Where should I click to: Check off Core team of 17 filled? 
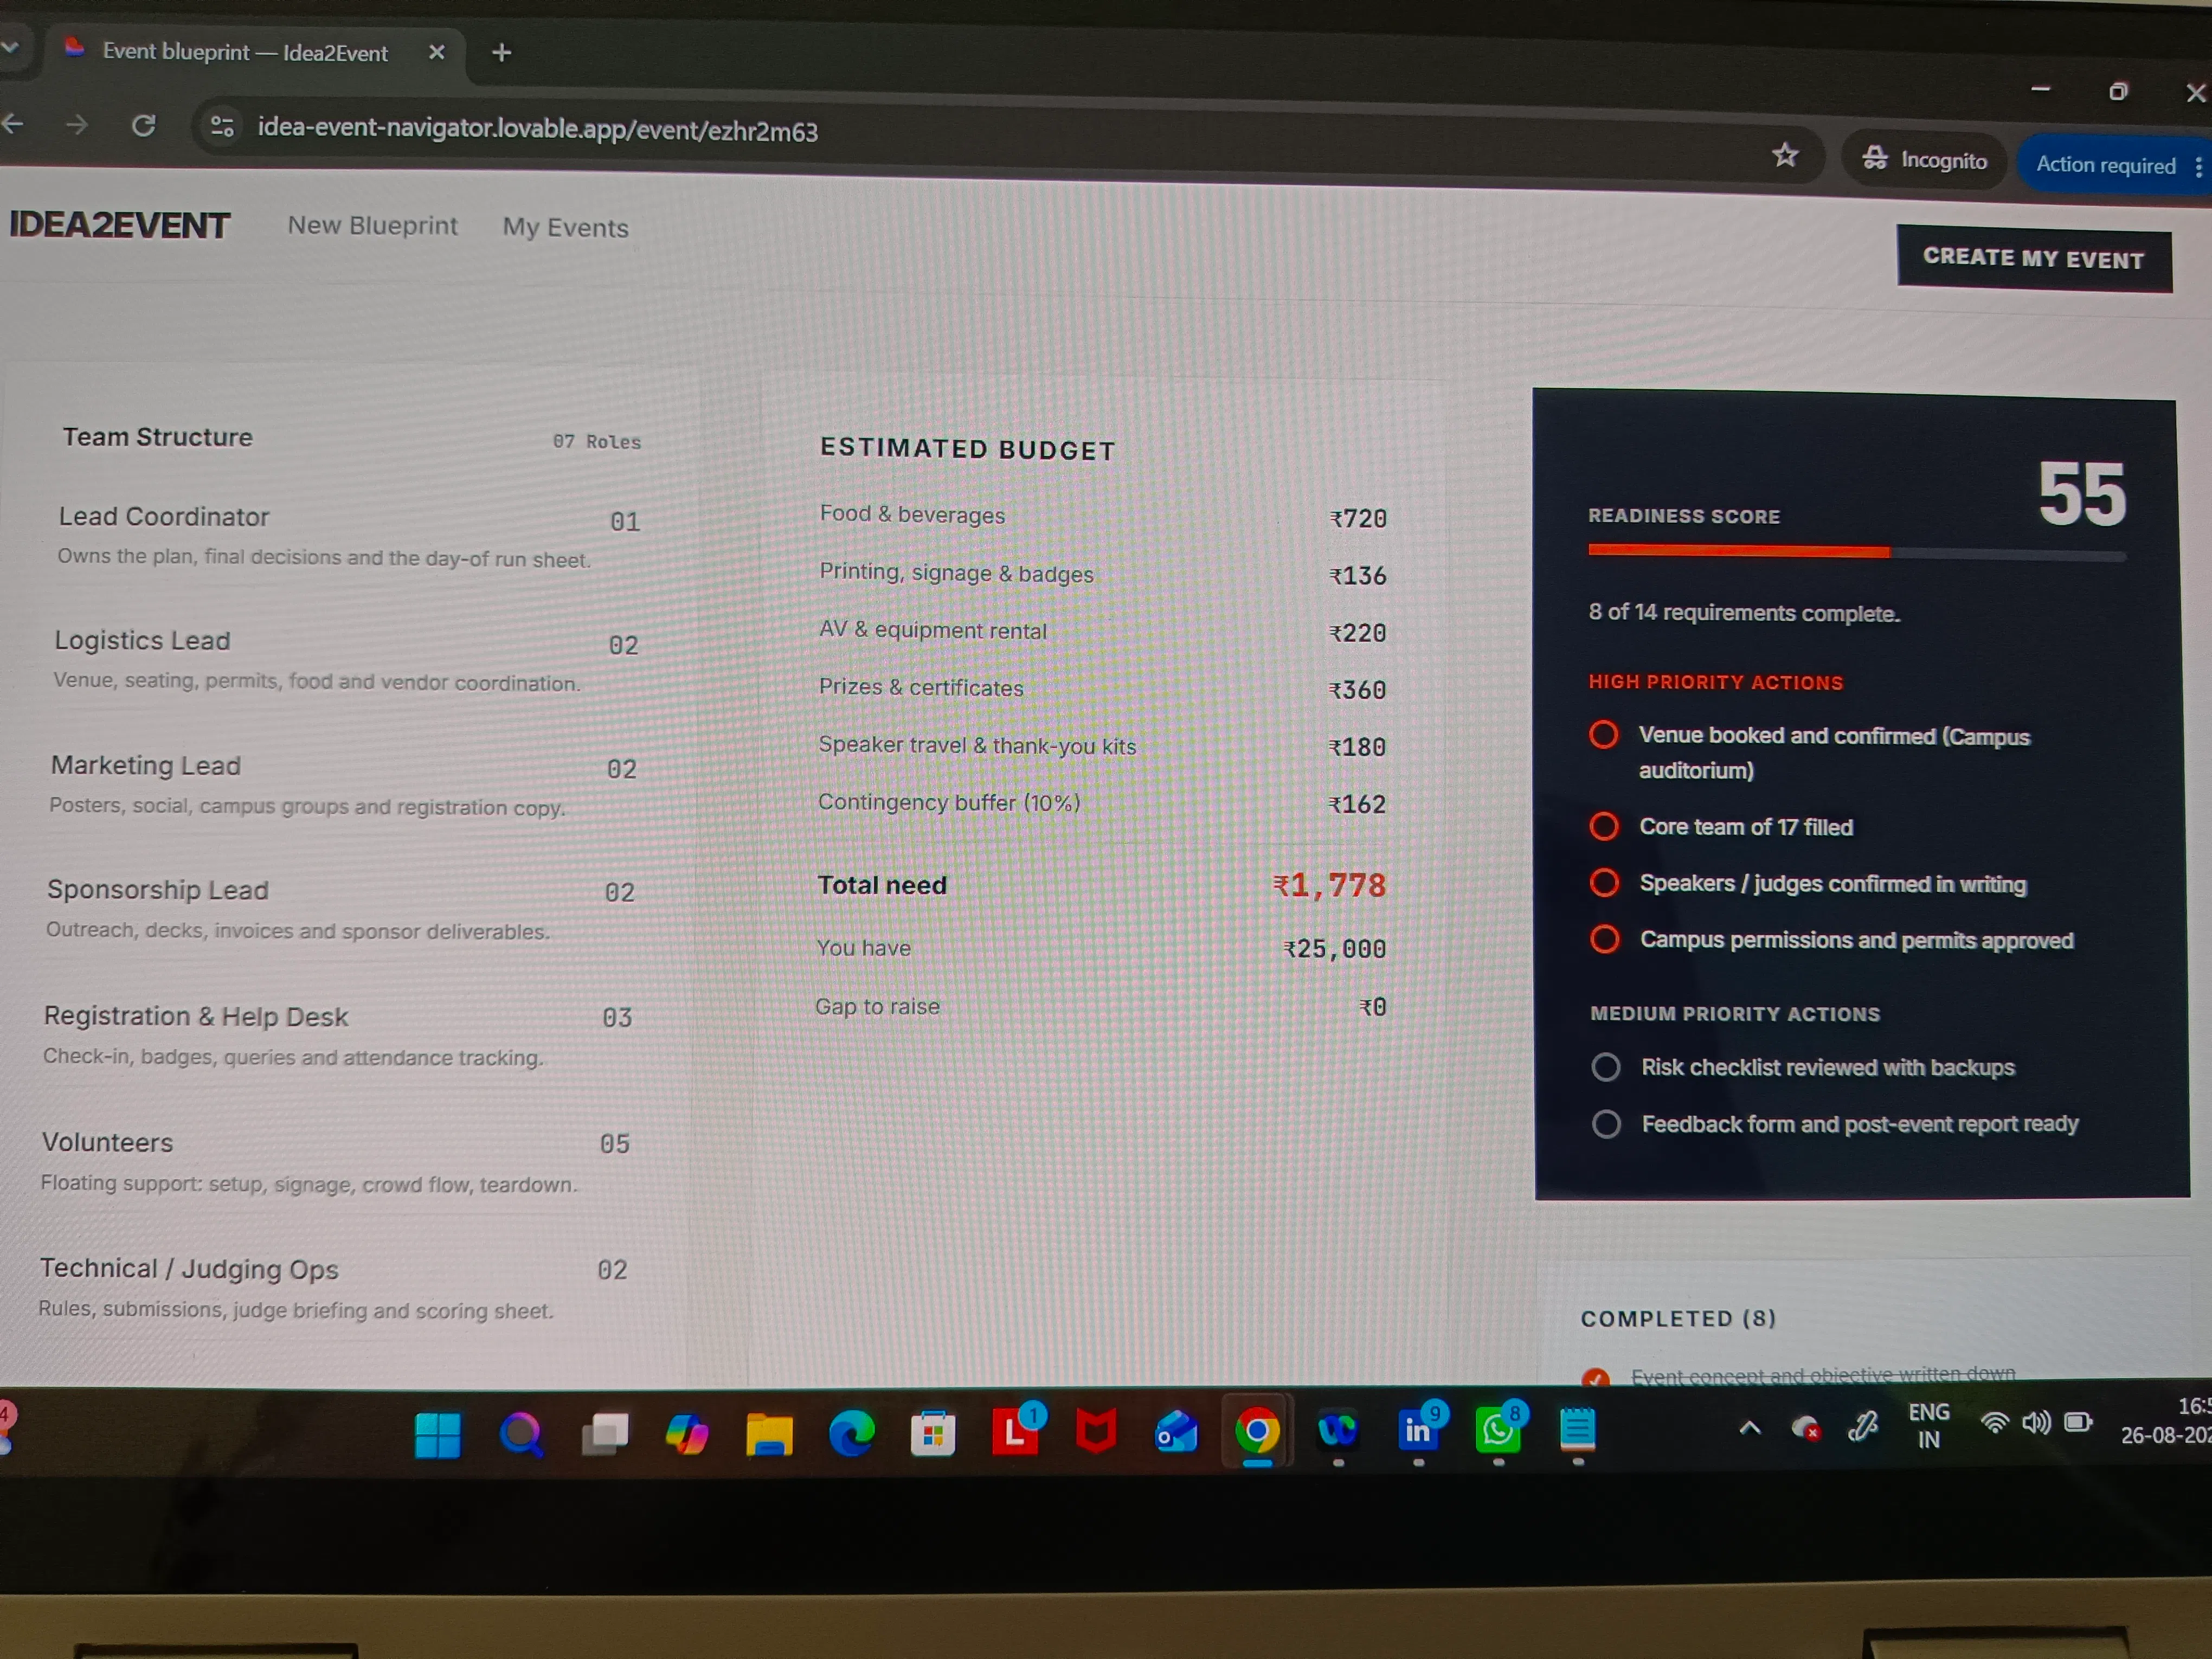click(x=1604, y=826)
